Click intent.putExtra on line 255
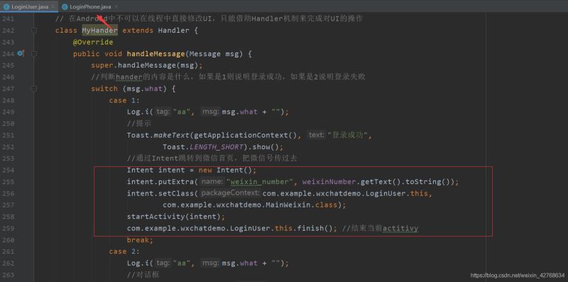 point(160,182)
